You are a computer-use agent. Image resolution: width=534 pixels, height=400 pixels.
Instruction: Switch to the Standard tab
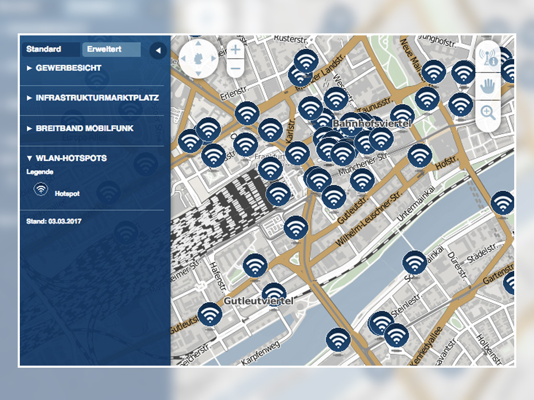[x=51, y=49]
